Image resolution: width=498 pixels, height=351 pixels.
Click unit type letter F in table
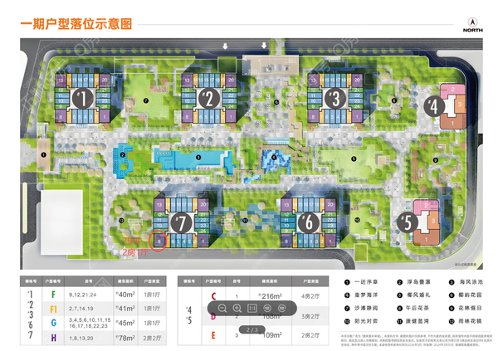pyautogui.click(x=53, y=295)
